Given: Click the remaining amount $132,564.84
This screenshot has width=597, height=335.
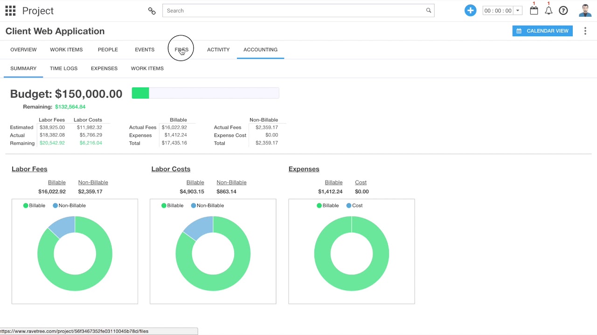Looking at the screenshot, I should [70, 107].
